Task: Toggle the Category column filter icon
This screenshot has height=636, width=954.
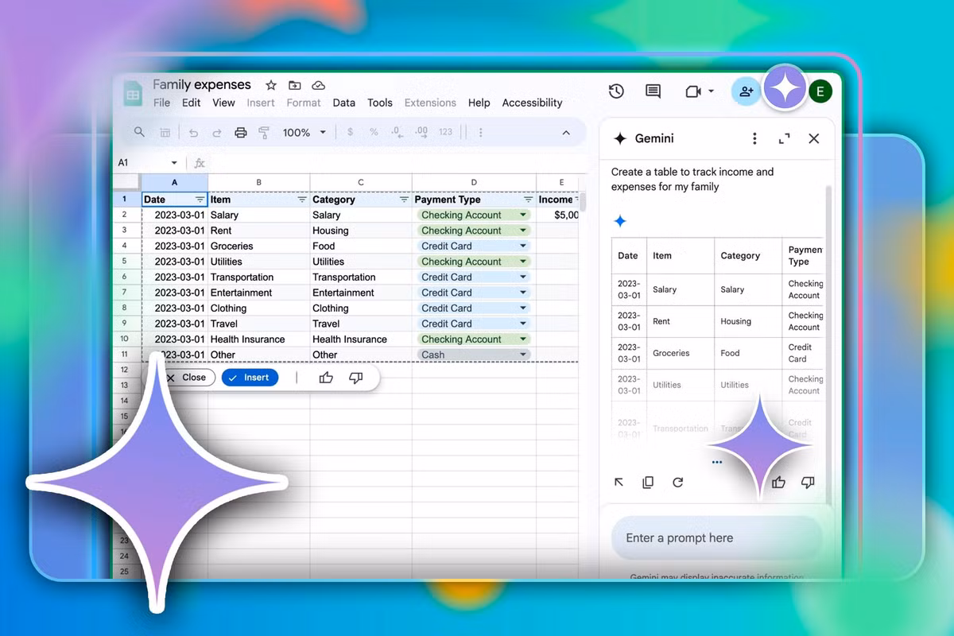Action: (403, 200)
